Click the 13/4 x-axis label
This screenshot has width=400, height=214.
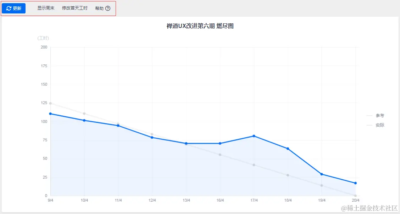tap(186, 200)
